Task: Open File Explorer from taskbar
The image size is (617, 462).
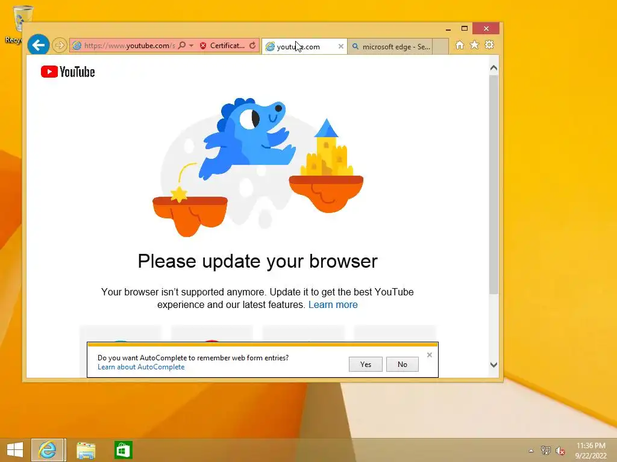Action: [x=86, y=450]
